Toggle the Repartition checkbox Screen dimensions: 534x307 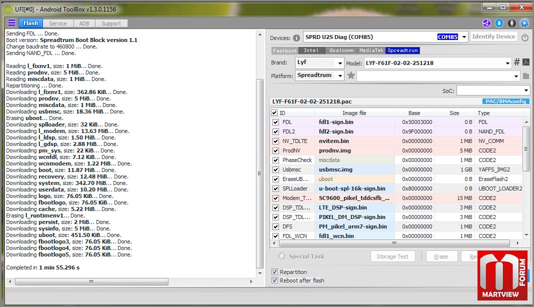(275, 272)
